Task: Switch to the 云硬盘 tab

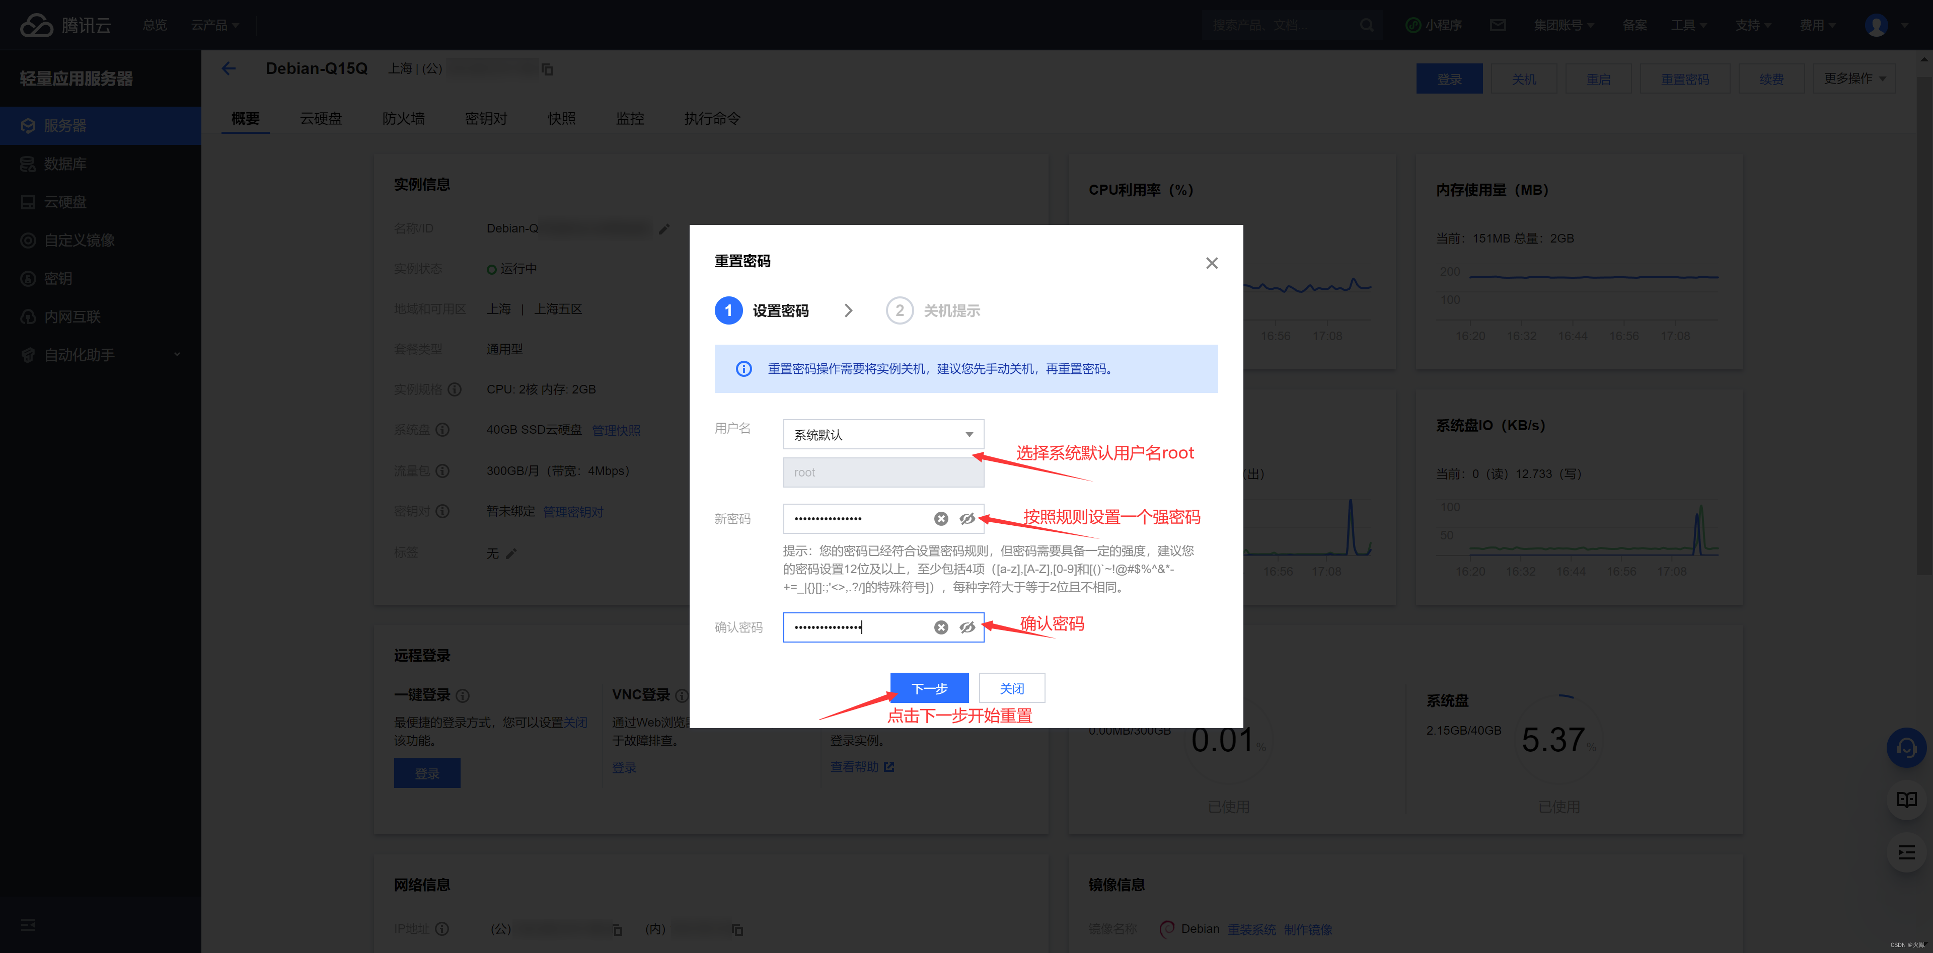Action: [x=321, y=118]
